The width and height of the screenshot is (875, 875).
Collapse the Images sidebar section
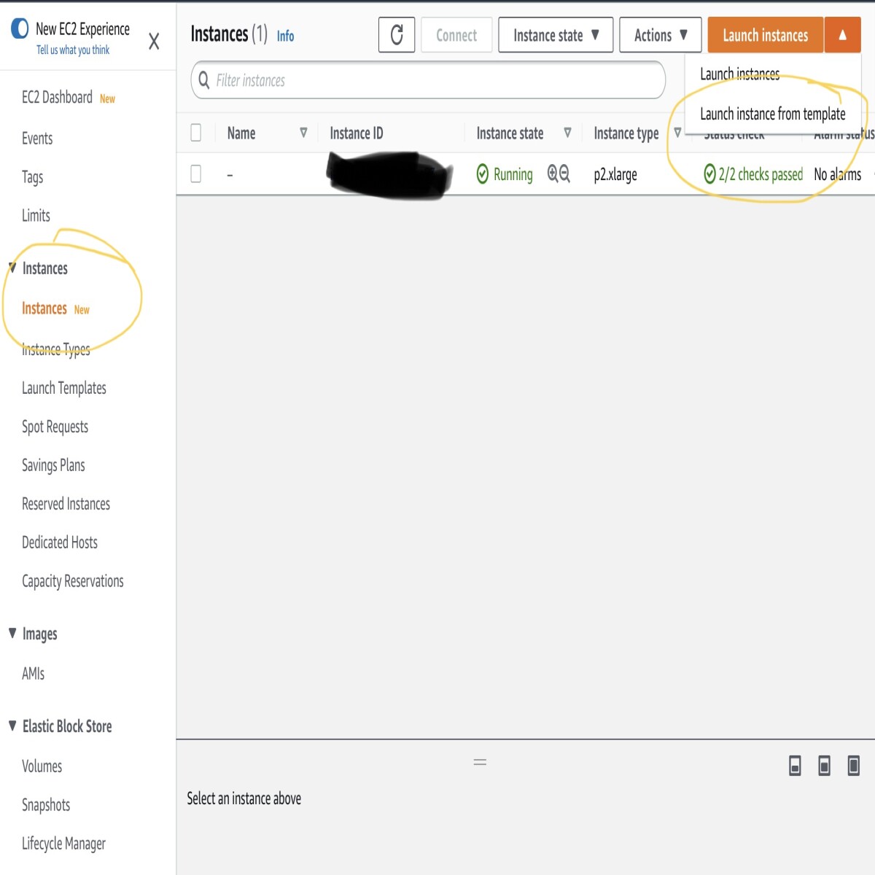coord(12,633)
